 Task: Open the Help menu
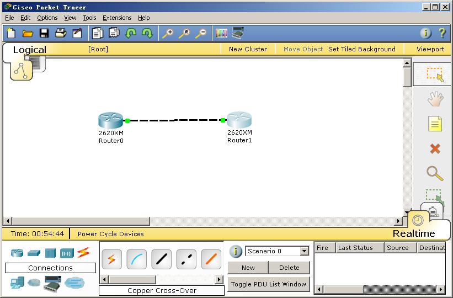pos(143,18)
